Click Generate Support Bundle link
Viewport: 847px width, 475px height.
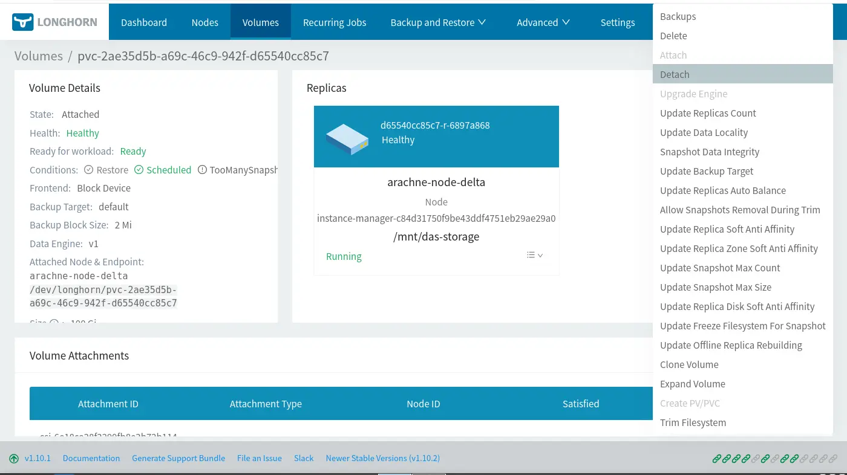click(178, 458)
